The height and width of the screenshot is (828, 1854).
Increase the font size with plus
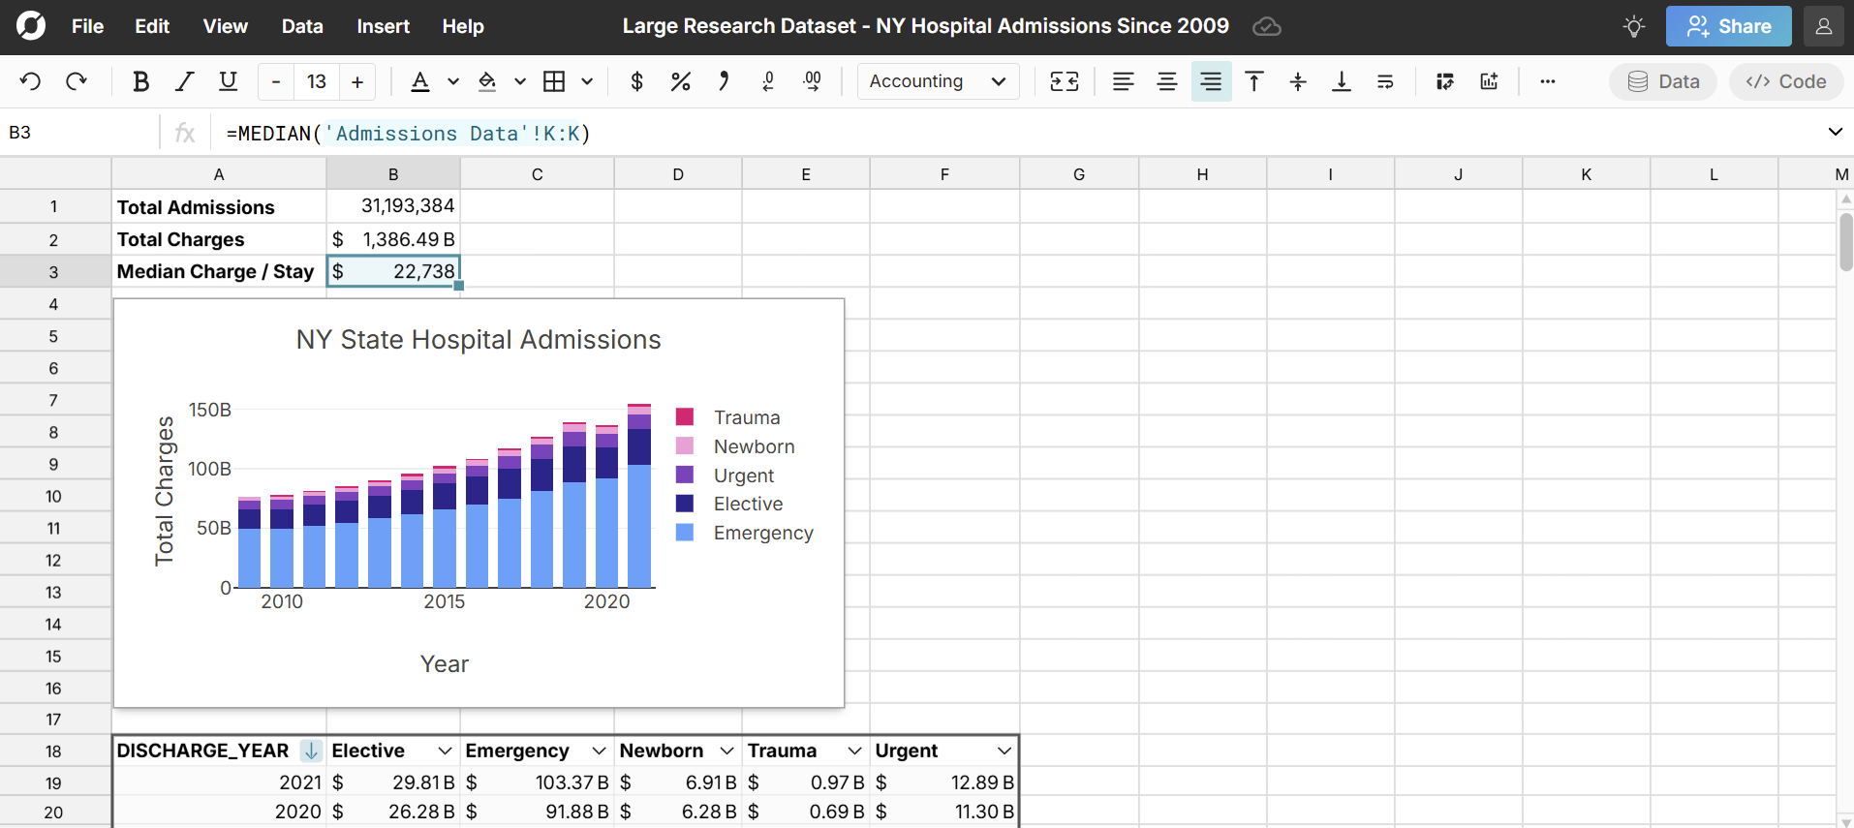[357, 81]
